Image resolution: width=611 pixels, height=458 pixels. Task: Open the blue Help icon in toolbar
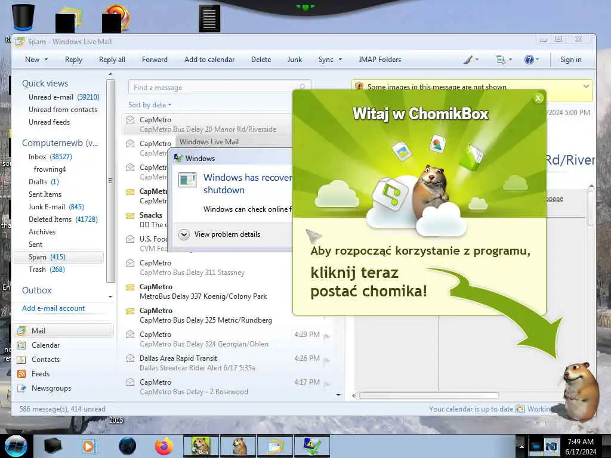(x=529, y=60)
